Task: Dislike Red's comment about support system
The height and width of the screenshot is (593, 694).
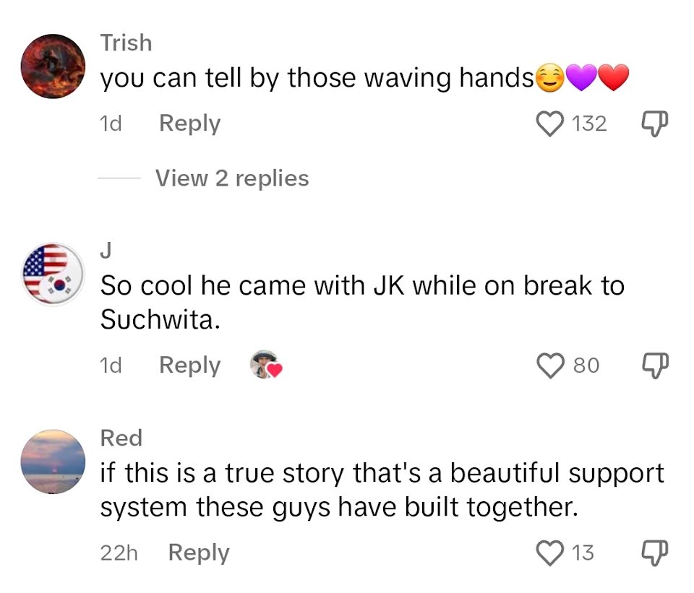Action: pyautogui.click(x=655, y=553)
